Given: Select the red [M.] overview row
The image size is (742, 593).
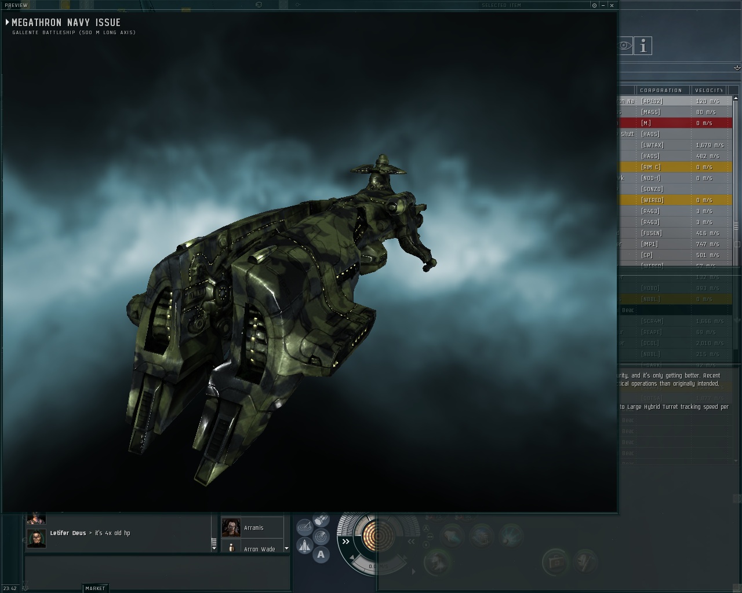Looking at the screenshot, I should 675,123.
